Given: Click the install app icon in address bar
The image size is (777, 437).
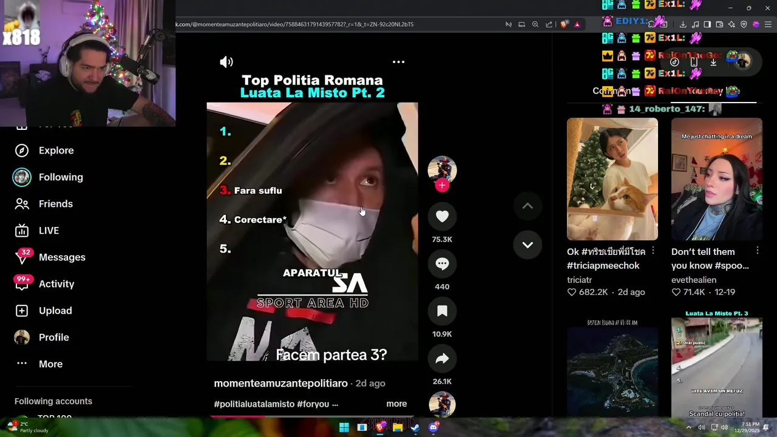Looking at the screenshot, I should click(521, 24).
